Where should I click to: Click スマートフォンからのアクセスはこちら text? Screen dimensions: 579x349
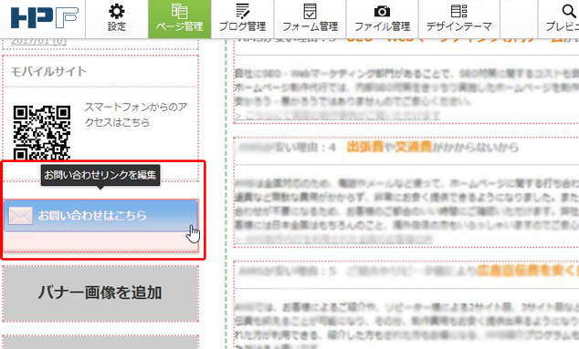coord(135,115)
